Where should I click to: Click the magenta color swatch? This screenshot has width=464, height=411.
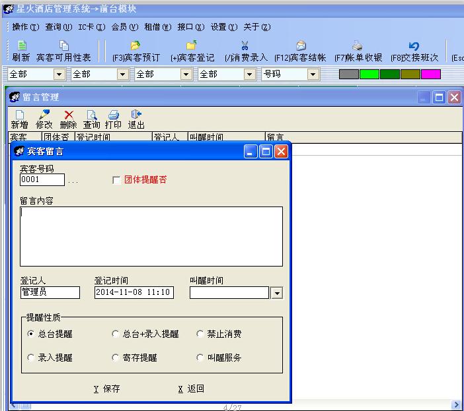431,74
